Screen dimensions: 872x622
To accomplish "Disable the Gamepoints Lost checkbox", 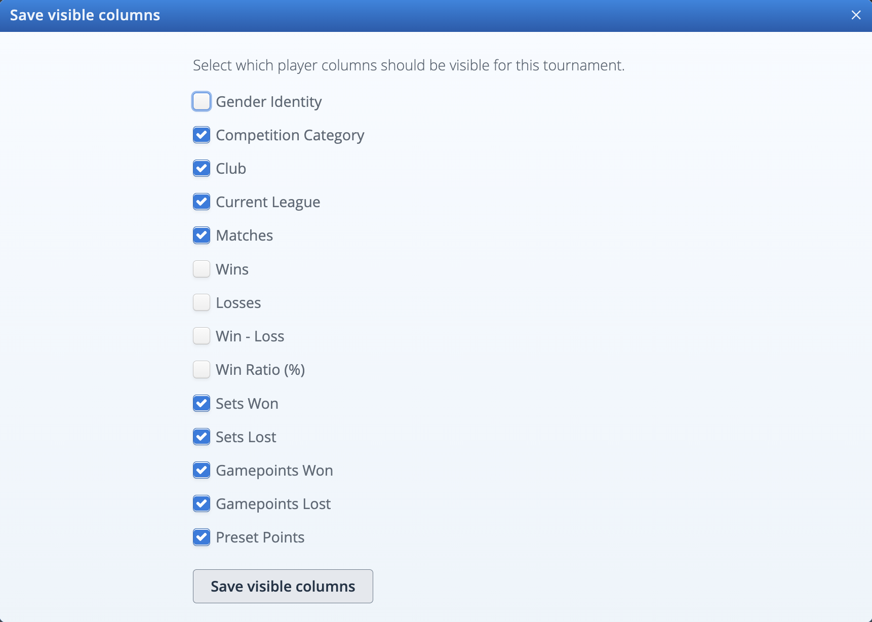I will tap(202, 503).
